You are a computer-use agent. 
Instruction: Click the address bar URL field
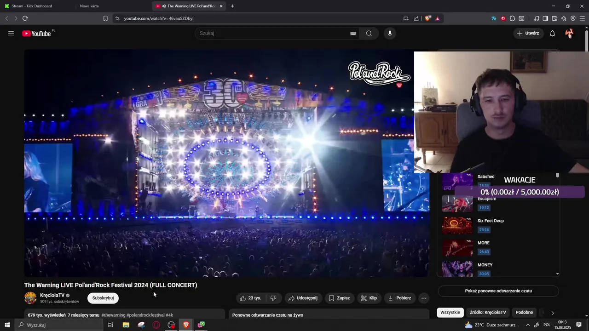point(258,18)
